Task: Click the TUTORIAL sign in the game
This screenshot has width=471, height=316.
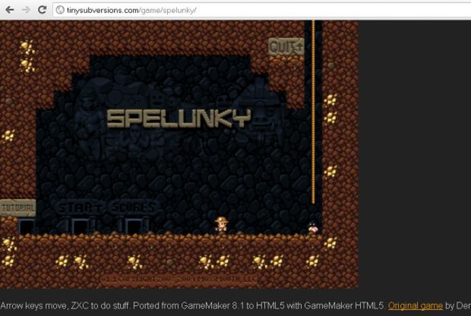Action: [17, 208]
